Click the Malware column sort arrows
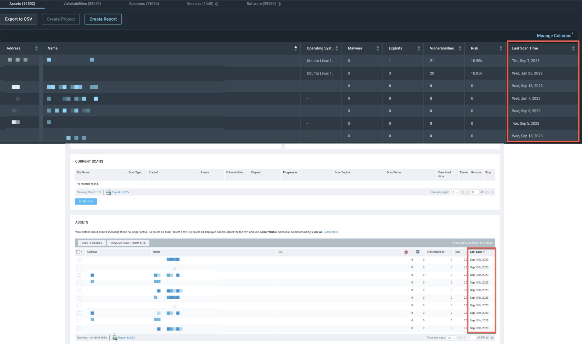Image resolution: width=582 pixels, height=344 pixels. [378, 48]
